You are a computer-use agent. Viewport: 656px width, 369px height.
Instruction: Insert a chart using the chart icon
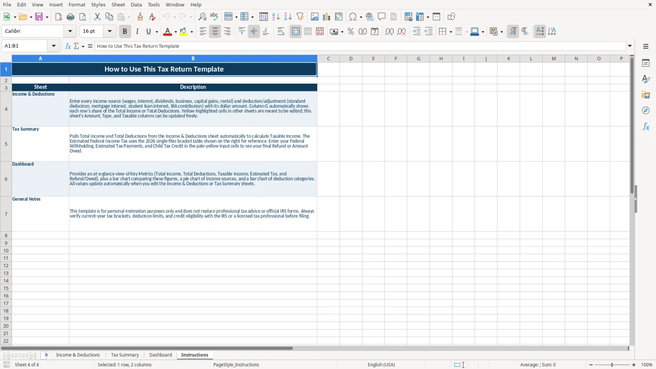point(327,17)
